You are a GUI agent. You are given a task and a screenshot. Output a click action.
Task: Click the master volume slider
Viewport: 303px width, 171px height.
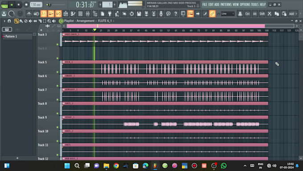click(56, 4)
